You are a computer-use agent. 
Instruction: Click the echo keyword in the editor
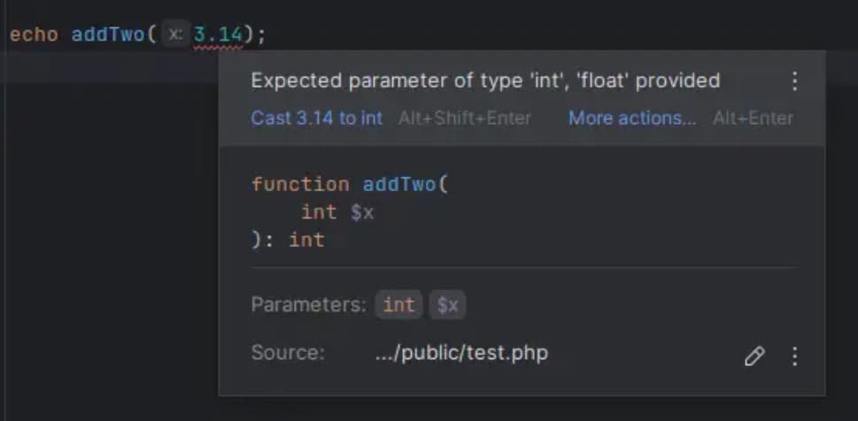[34, 35]
